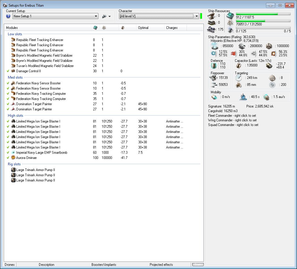Click Antimatter charge of first Siege Blaster

175,121
